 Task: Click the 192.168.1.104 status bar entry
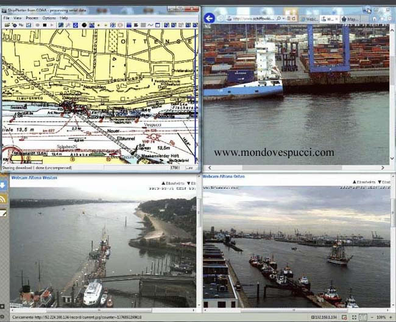(x=324, y=317)
